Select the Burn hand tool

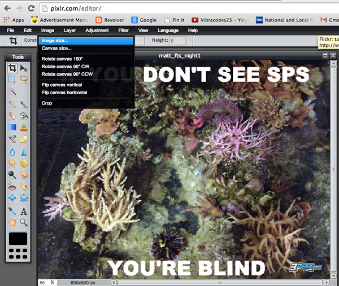point(24,174)
